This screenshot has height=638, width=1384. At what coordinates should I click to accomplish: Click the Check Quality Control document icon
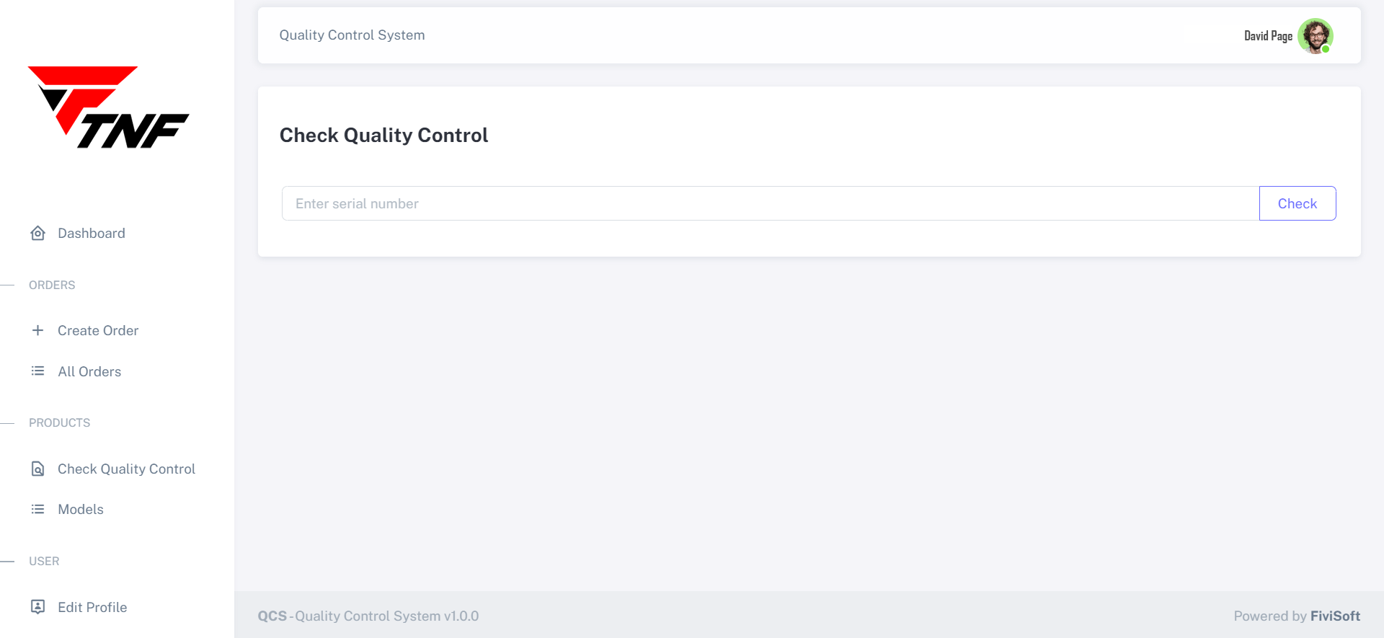coord(38,469)
